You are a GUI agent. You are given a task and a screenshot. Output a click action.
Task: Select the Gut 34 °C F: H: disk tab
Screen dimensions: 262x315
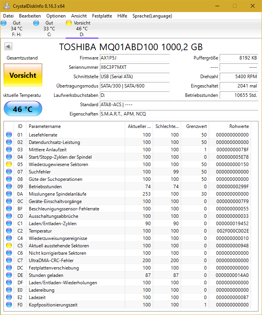tap(17, 29)
